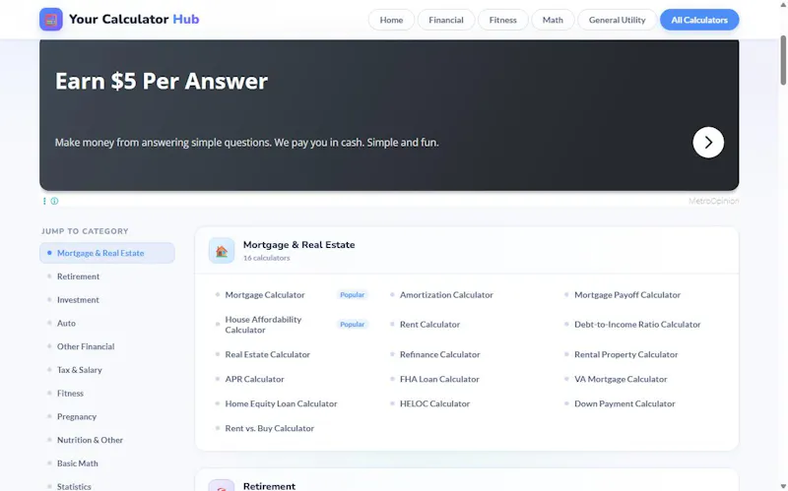This screenshot has width=788, height=491.
Task: Open the Rent vs. Buy Calculator link
Action: click(269, 428)
